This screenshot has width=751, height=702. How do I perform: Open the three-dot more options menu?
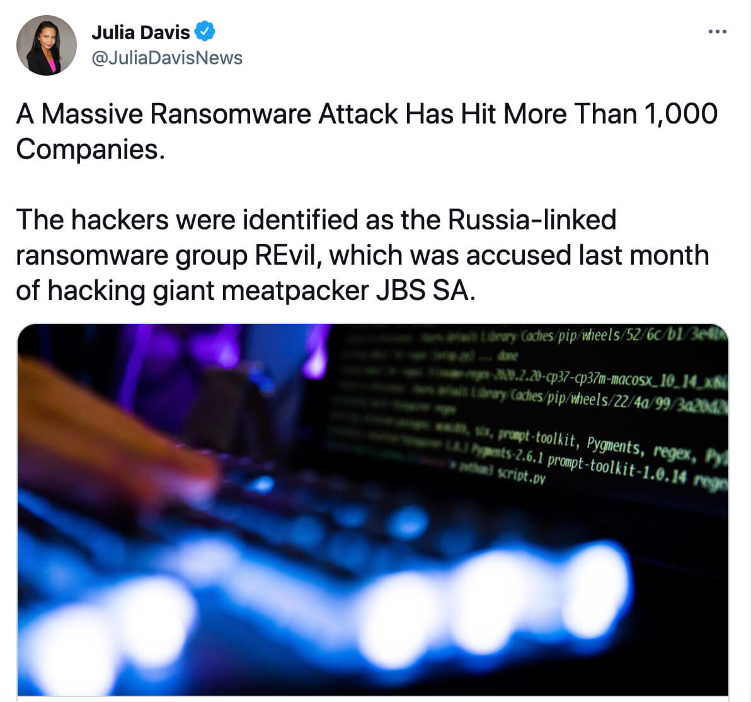(717, 32)
